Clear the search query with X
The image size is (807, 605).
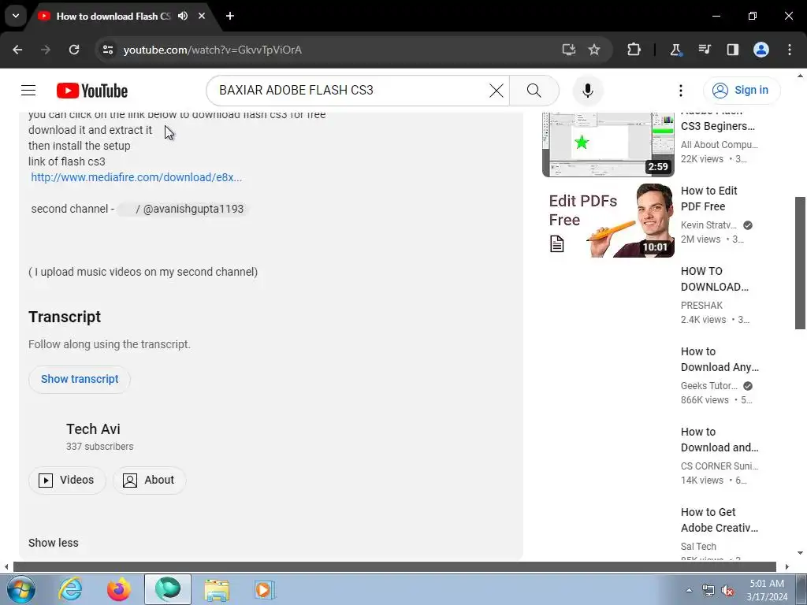496,91
